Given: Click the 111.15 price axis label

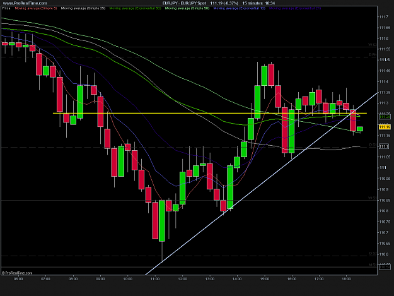Looking at the screenshot, I should click(x=385, y=136).
